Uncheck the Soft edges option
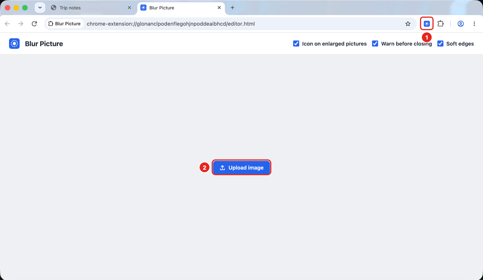483x280 pixels. tap(440, 44)
